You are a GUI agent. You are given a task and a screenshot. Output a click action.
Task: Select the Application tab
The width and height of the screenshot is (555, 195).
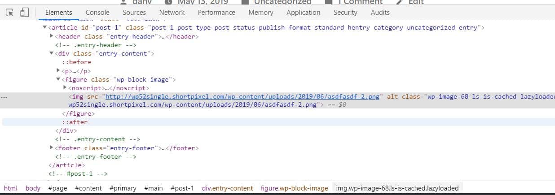pos(303,13)
